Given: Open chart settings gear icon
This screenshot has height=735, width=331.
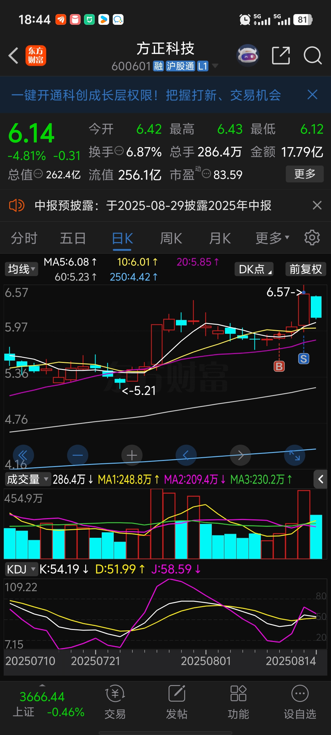Looking at the screenshot, I should tap(312, 238).
